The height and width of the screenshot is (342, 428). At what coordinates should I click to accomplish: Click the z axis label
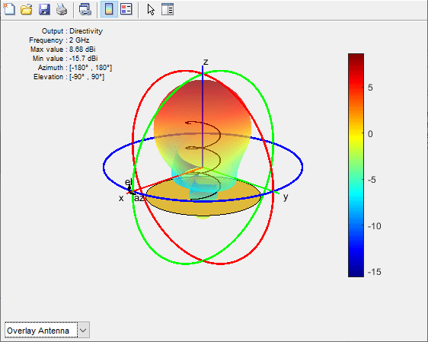point(206,62)
